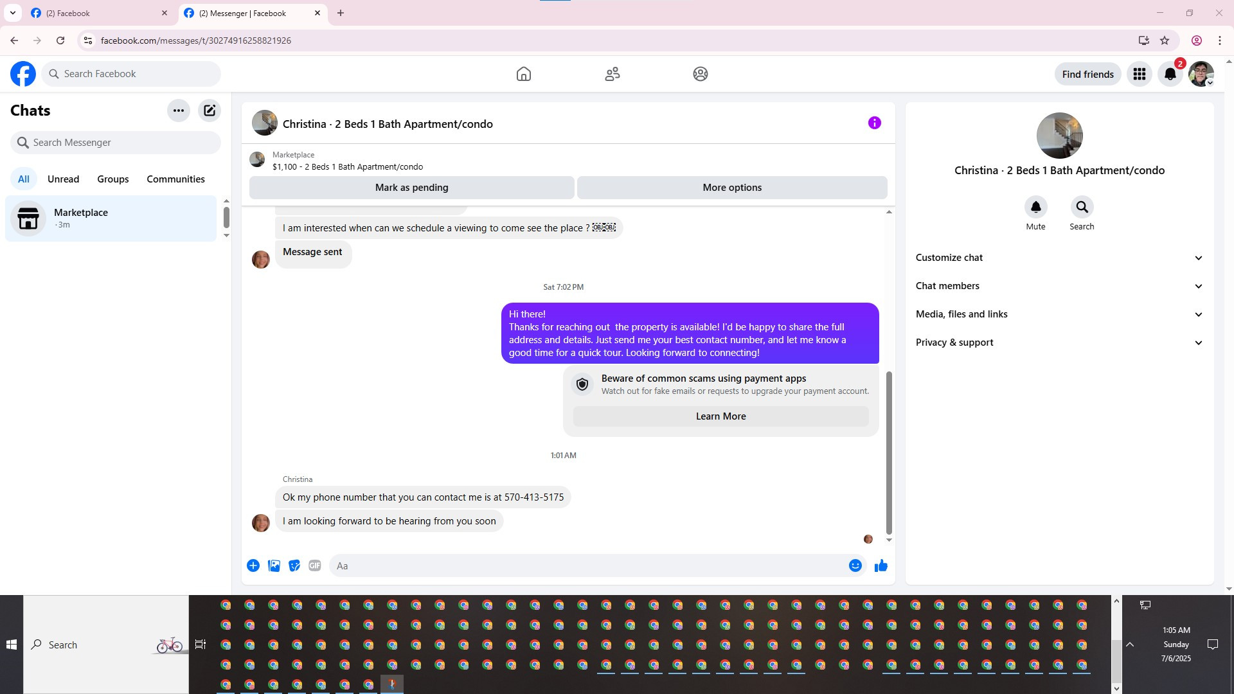Screen dimensions: 1234x694
Task: Click the notifications bell icon
Action: click(x=1170, y=74)
